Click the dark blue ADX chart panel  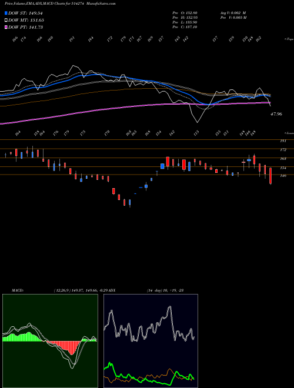pyautogui.click(x=151, y=341)
